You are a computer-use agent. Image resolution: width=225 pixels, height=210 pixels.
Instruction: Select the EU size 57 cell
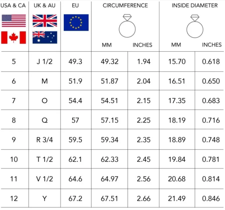(x=75, y=120)
